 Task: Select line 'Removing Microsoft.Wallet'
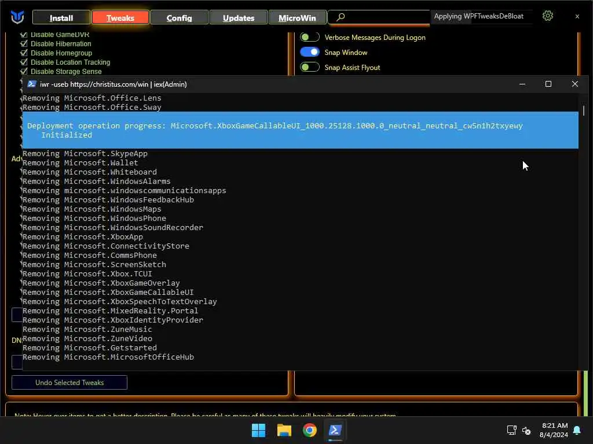80,162
